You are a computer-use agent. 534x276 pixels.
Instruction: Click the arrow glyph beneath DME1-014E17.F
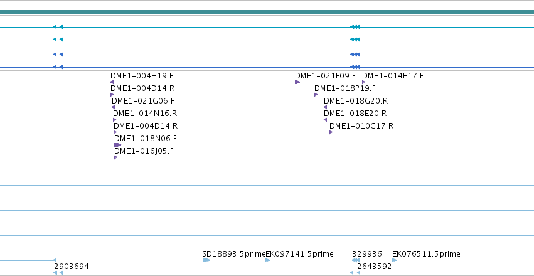(364, 82)
